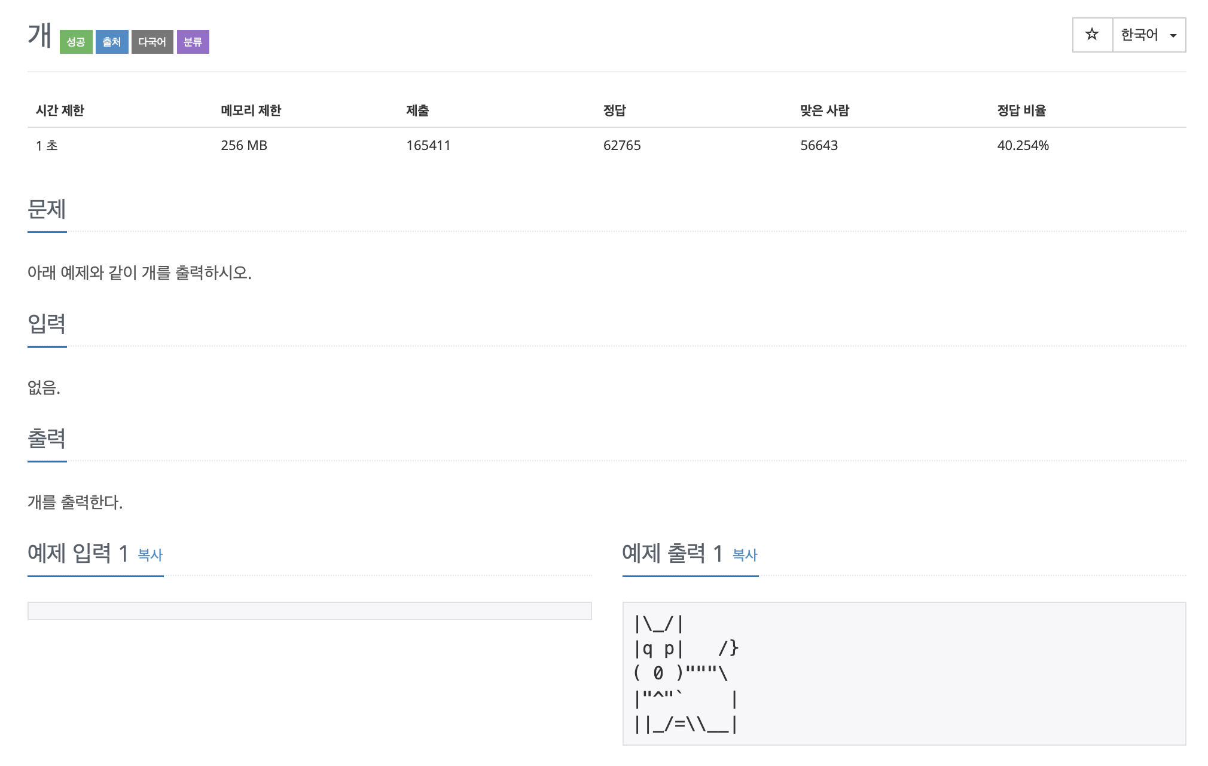Viewport: 1208px width, 766px height.
Task: Open the 한국어 language dropdown
Action: point(1140,35)
